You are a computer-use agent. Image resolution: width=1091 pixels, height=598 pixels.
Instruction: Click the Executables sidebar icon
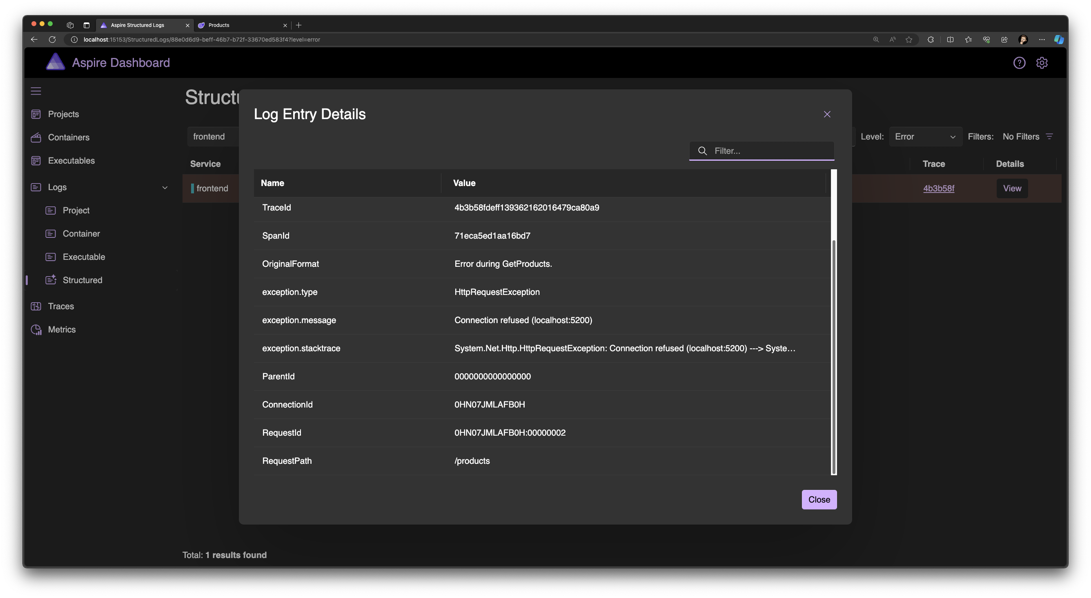coord(36,160)
